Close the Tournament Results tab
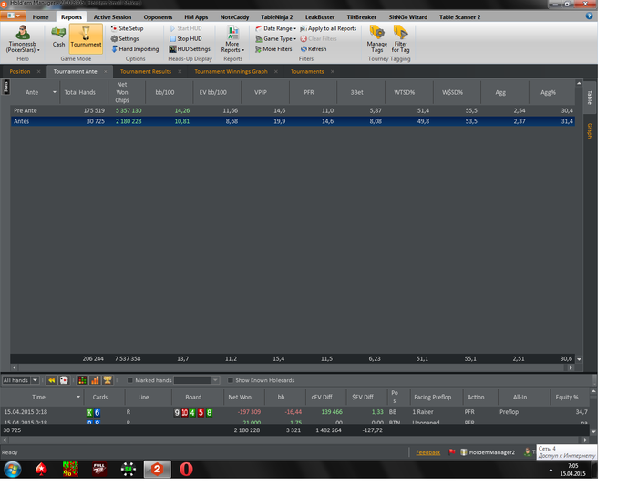The height and width of the screenshot is (487, 638). click(180, 72)
